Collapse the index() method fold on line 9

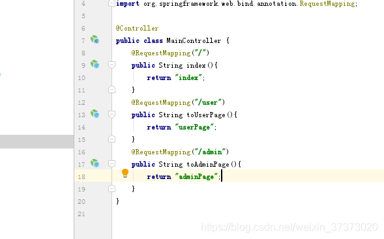[111, 65]
